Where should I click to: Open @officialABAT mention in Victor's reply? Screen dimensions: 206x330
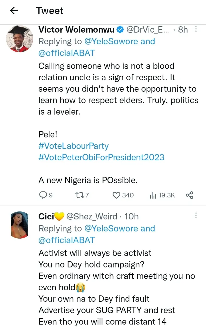(66, 53)
